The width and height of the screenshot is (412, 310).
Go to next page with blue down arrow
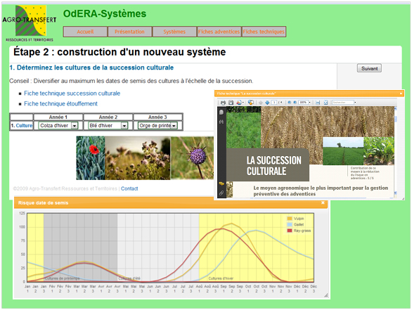267,103
